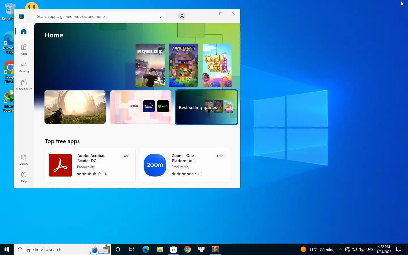The image size is (408, 255).
Task: Open Task View on the taskbar
Action: 131,249
